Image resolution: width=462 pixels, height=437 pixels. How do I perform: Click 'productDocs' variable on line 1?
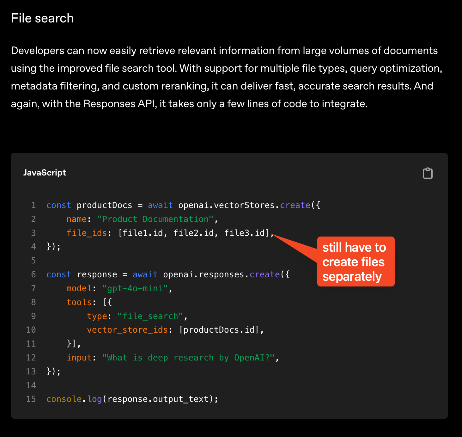(104, 205)
